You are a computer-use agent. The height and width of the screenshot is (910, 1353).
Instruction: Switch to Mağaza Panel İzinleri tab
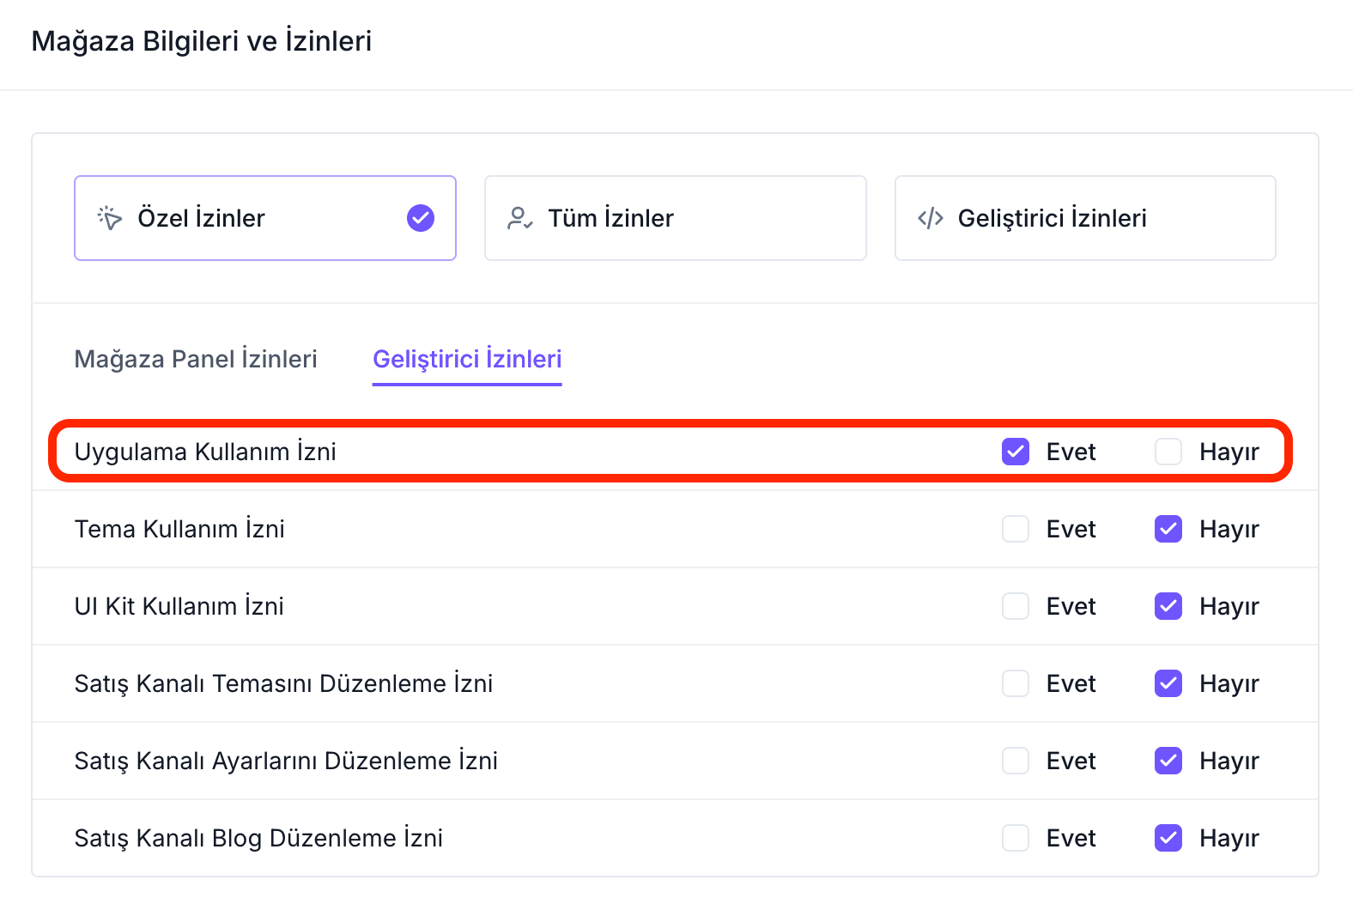[196, 359]
